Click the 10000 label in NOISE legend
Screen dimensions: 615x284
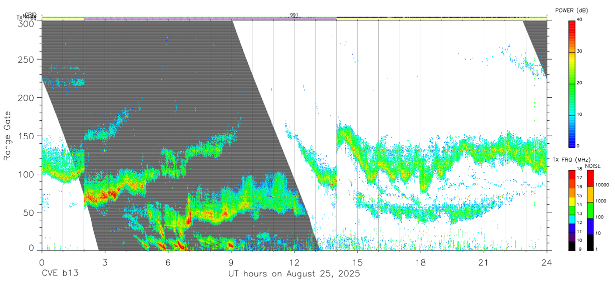point(602,185)
